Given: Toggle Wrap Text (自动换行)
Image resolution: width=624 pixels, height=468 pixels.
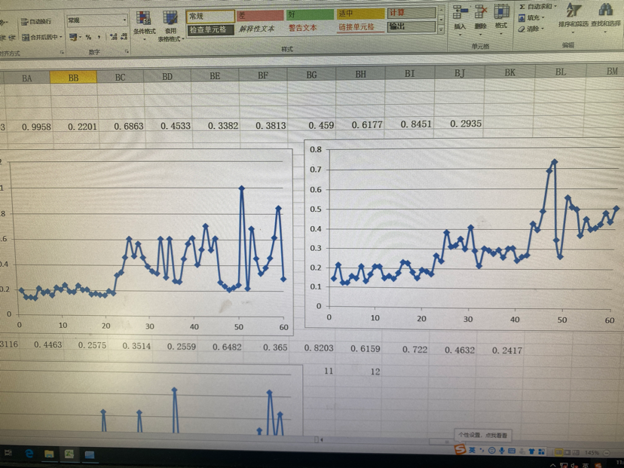Looking at the screenshot, I should coord(36,22).
